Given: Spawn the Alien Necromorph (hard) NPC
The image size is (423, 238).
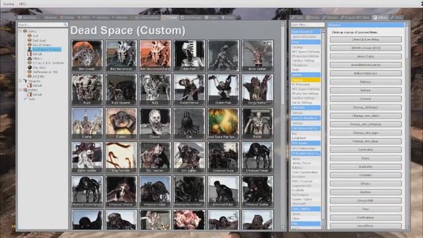Looking at the screenshot, I should (155, 56).
